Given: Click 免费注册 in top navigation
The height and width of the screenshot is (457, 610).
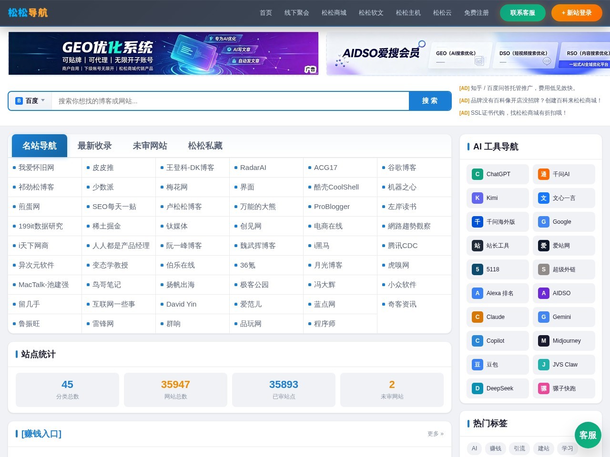Looking at the screenshot, I should coord(477,13).
